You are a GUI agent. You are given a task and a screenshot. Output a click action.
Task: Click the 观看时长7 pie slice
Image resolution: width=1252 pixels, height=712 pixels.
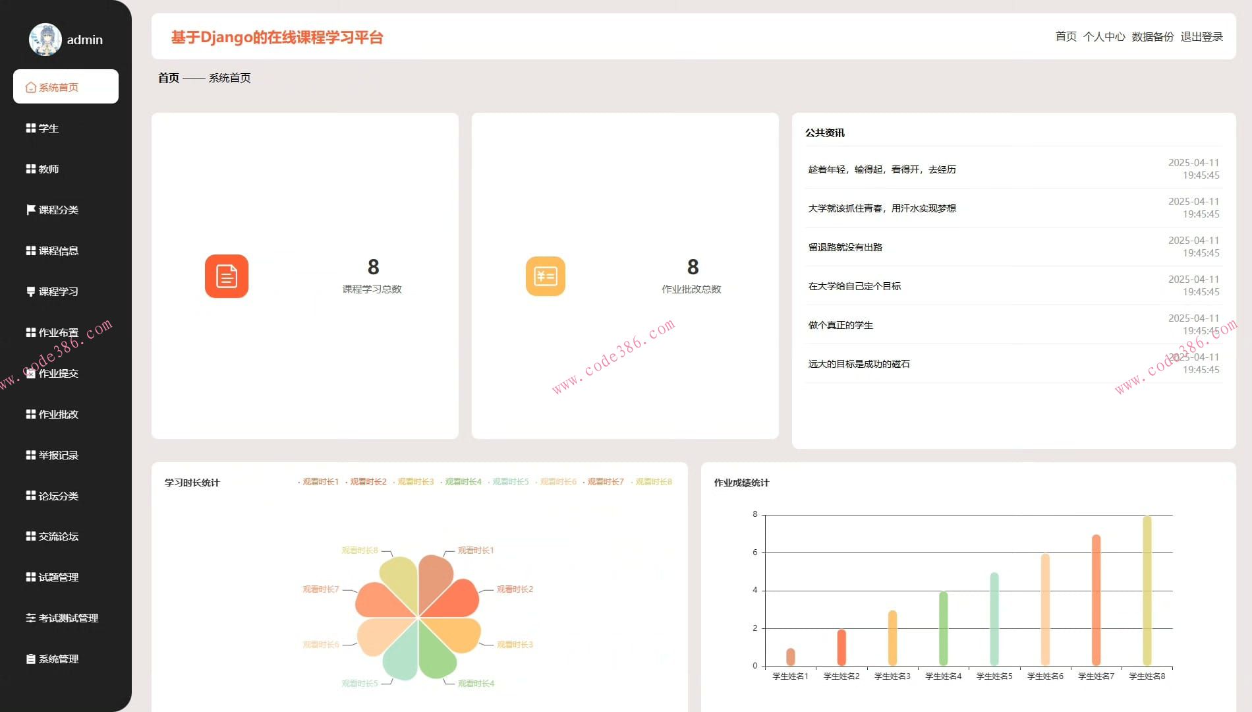pos(381,600)
